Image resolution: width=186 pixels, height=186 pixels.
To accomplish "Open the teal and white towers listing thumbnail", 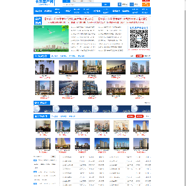I will pyautogui.click(x=121, y=144).
